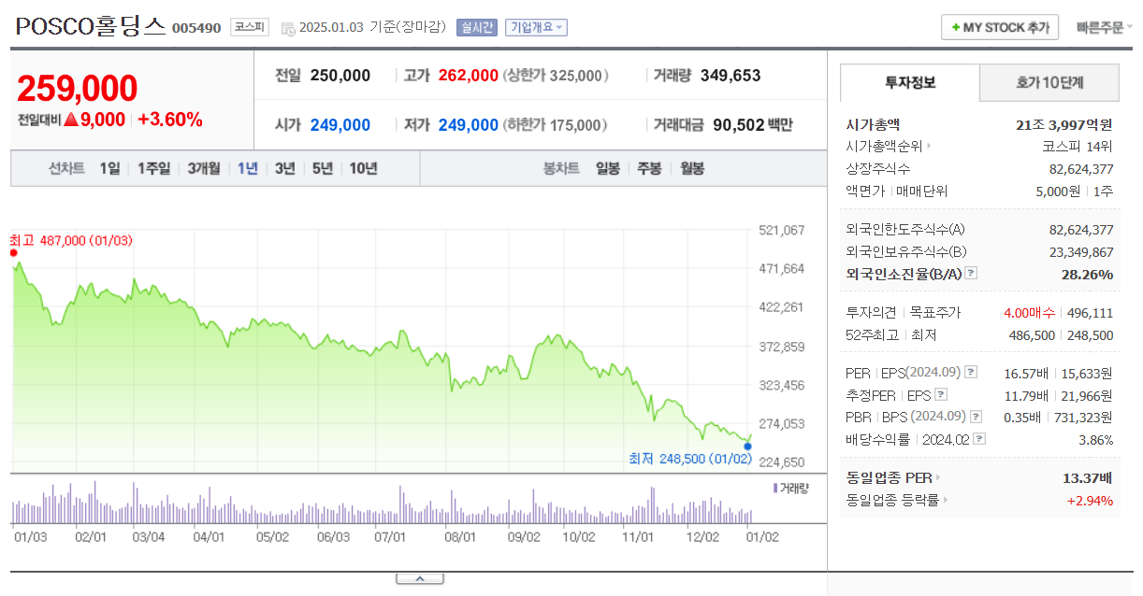Open the 배당수익률 help icon
Viewport: 1143px width, 596px height.
[979, 438]
